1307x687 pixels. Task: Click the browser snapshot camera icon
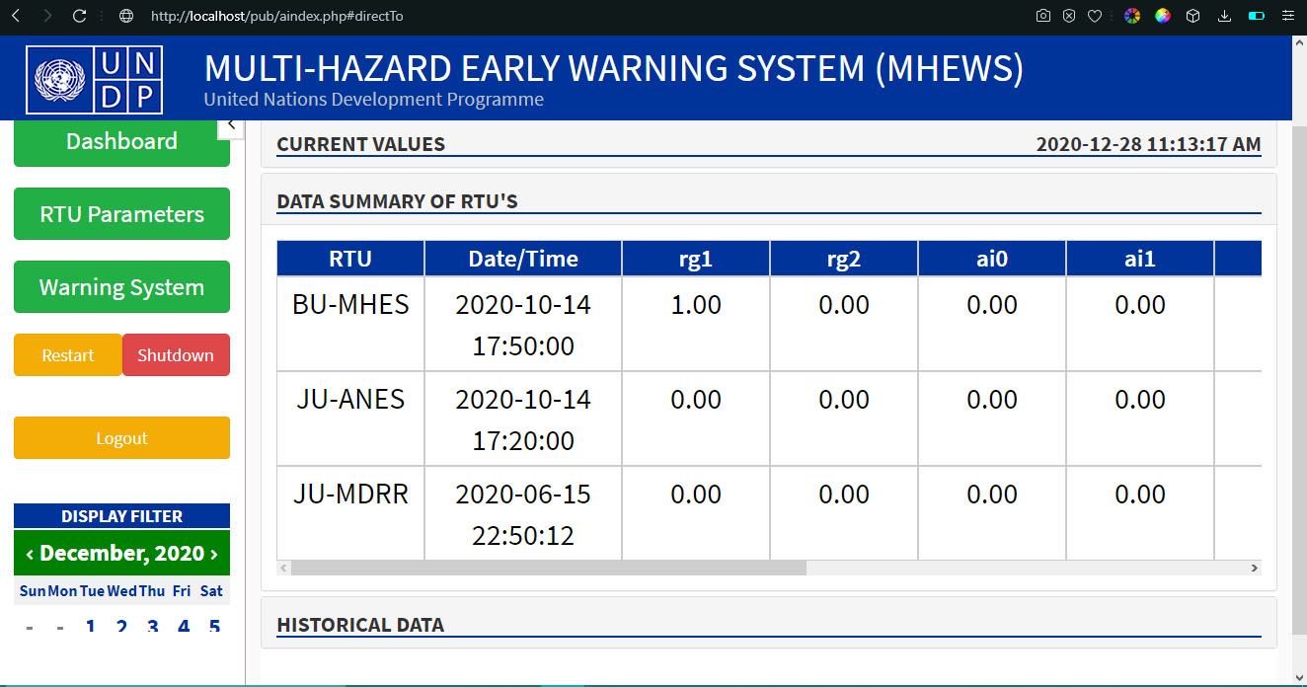(x=1043, y=16)
